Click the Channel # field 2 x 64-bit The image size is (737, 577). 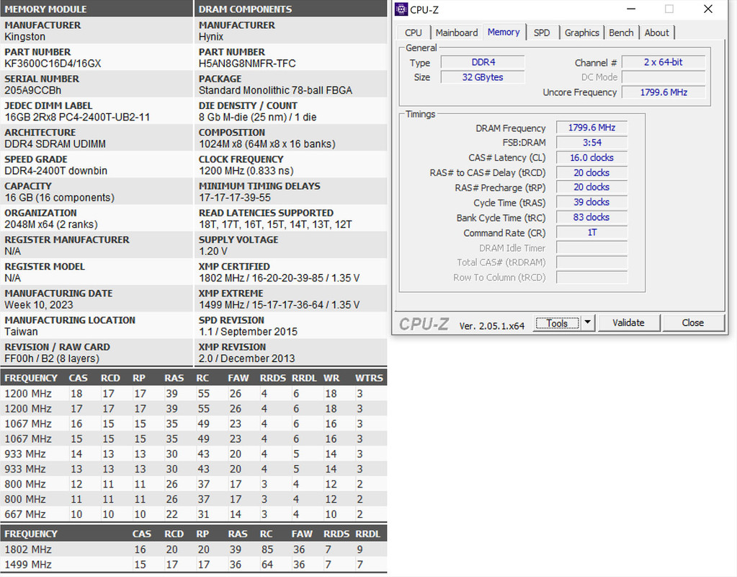tap(664, 62)
